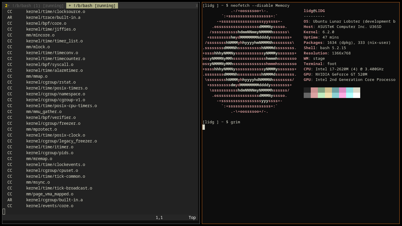Click the Host line 'ASUSTeK Computer Inc. U36SD'
The image size is (402, 226).
click(x=343, y=27)
